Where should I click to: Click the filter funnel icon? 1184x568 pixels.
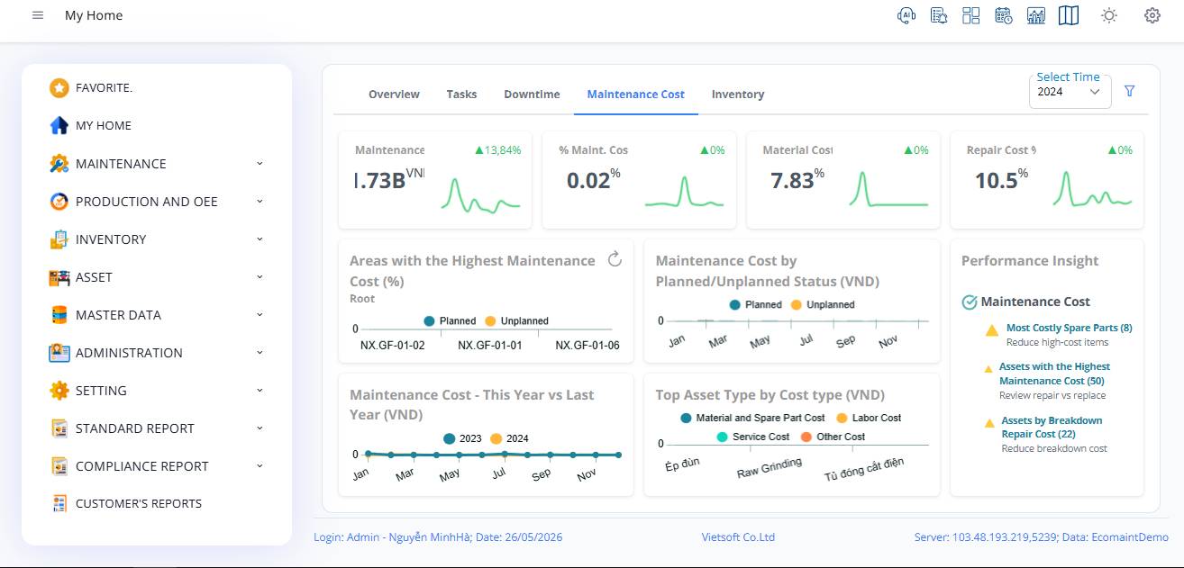[x=1130, y=91]
